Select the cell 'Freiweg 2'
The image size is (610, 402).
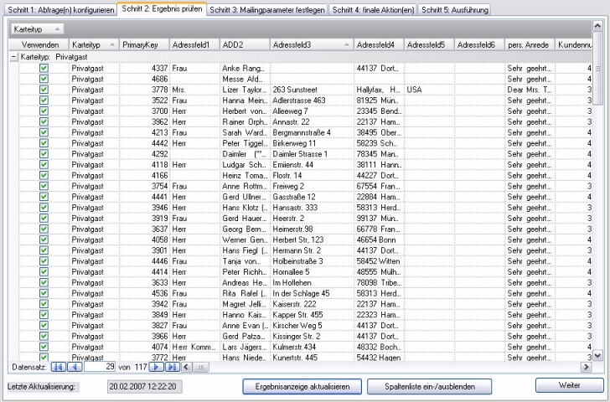pos(312,186)
